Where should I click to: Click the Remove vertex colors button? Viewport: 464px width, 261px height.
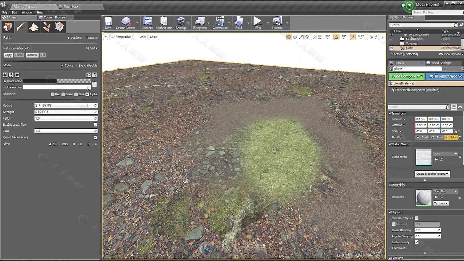32,55
